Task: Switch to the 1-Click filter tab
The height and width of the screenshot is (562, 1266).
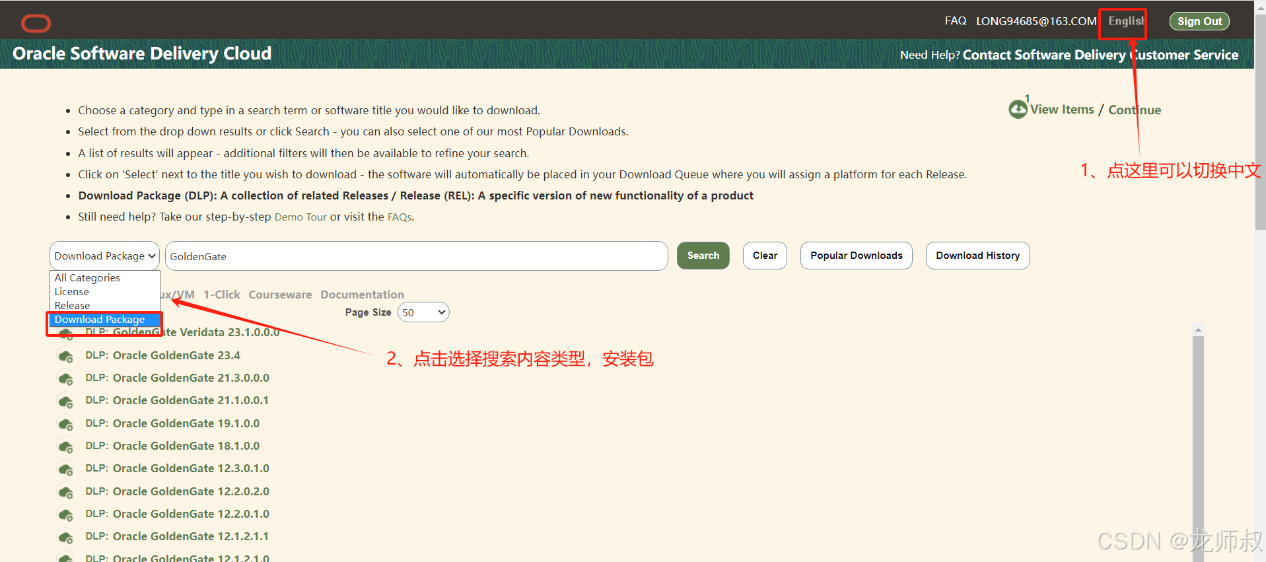Action: point(221,295)
